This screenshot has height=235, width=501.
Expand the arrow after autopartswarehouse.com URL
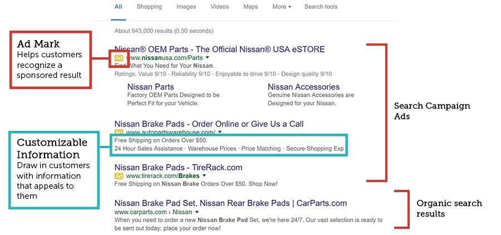220,133
